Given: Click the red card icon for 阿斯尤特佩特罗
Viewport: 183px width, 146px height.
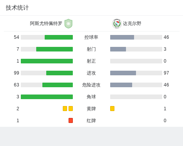Looking at the screenshot, I should (71, 120).
